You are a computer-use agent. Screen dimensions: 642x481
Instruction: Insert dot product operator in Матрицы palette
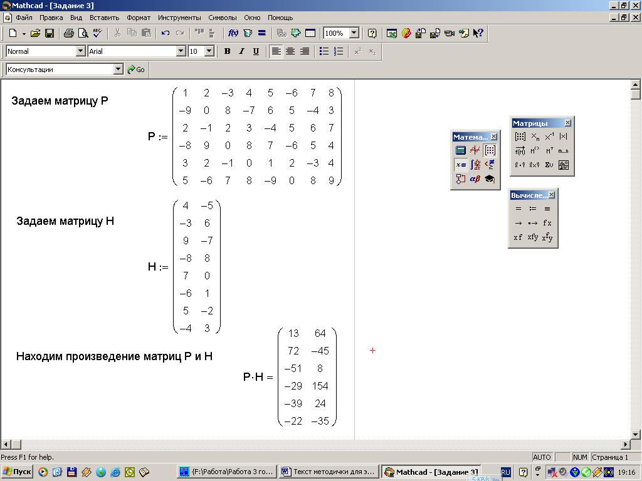(x=520, y=165)
